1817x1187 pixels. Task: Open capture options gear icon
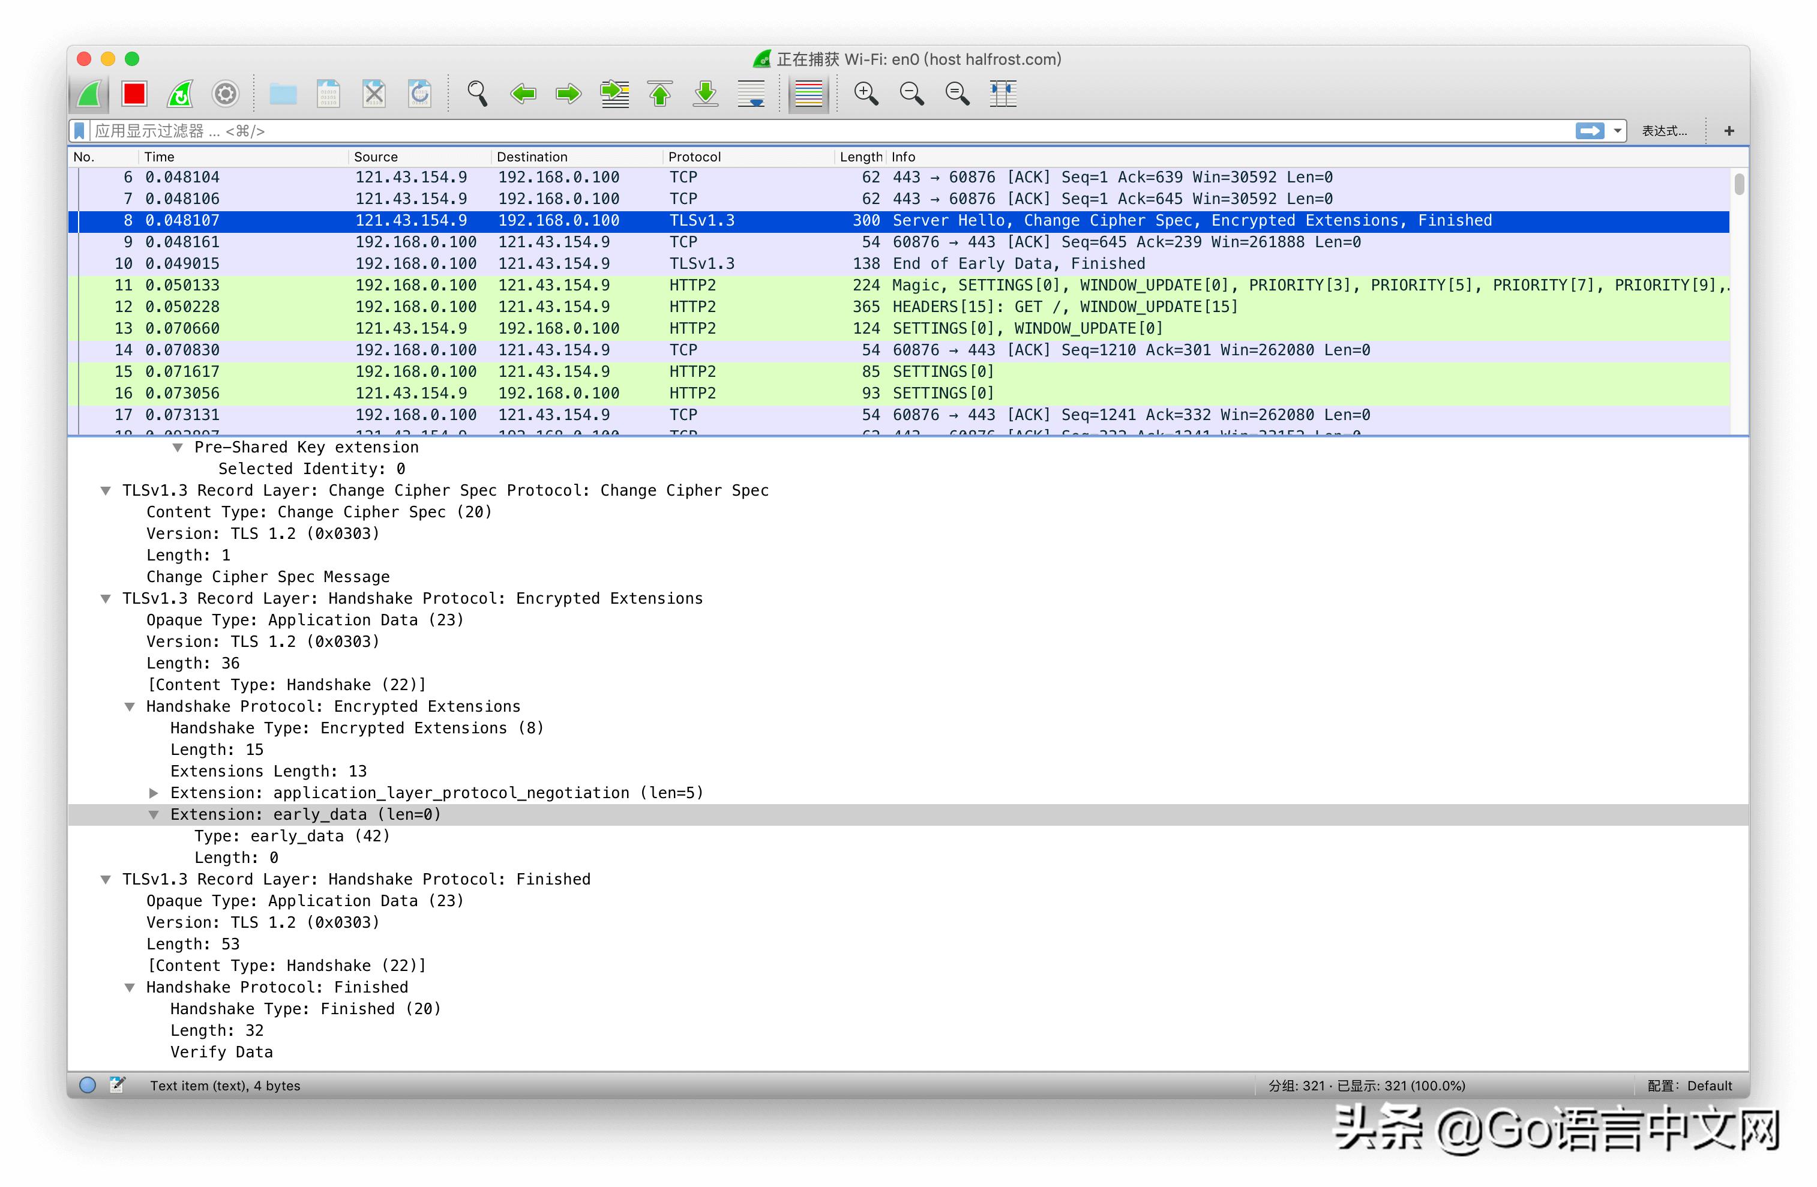[x=225, y=94]
